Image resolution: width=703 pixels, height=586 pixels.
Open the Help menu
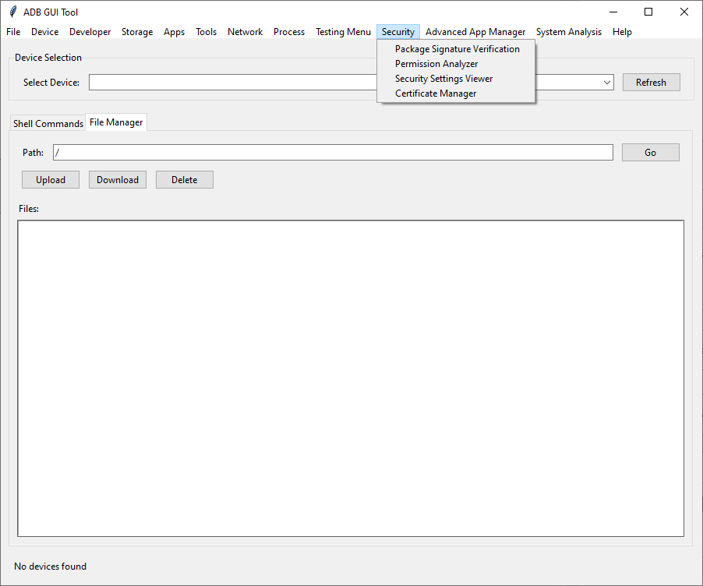tap(622, 32)
